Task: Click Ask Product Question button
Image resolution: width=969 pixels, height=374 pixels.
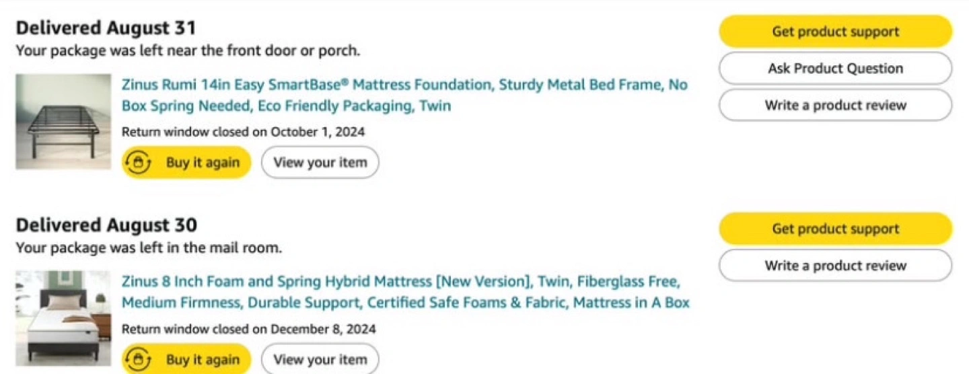Action: point(835,68)
